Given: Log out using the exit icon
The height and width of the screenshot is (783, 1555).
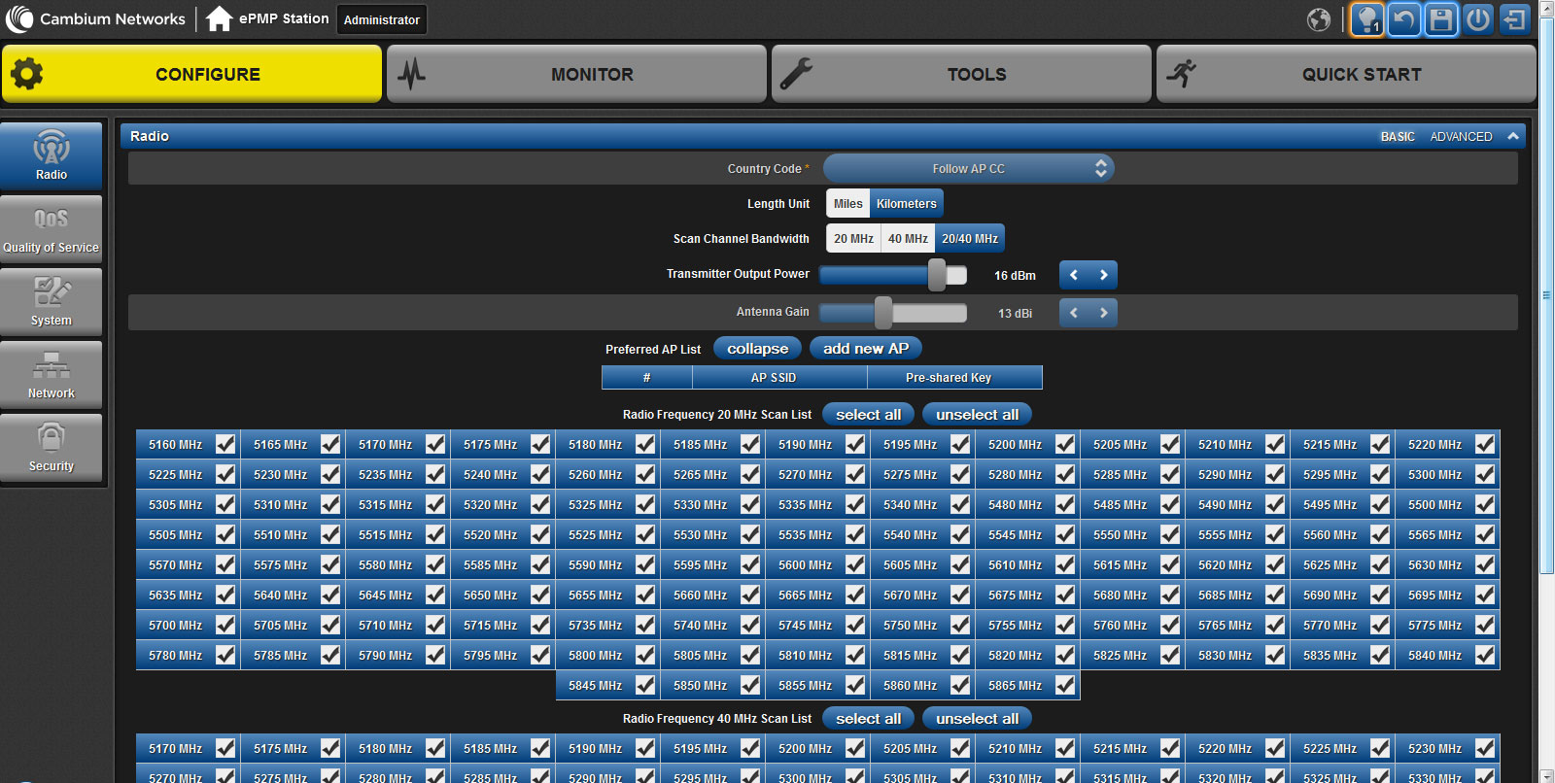Looking at the screenshot, I should click(1514, 19).
